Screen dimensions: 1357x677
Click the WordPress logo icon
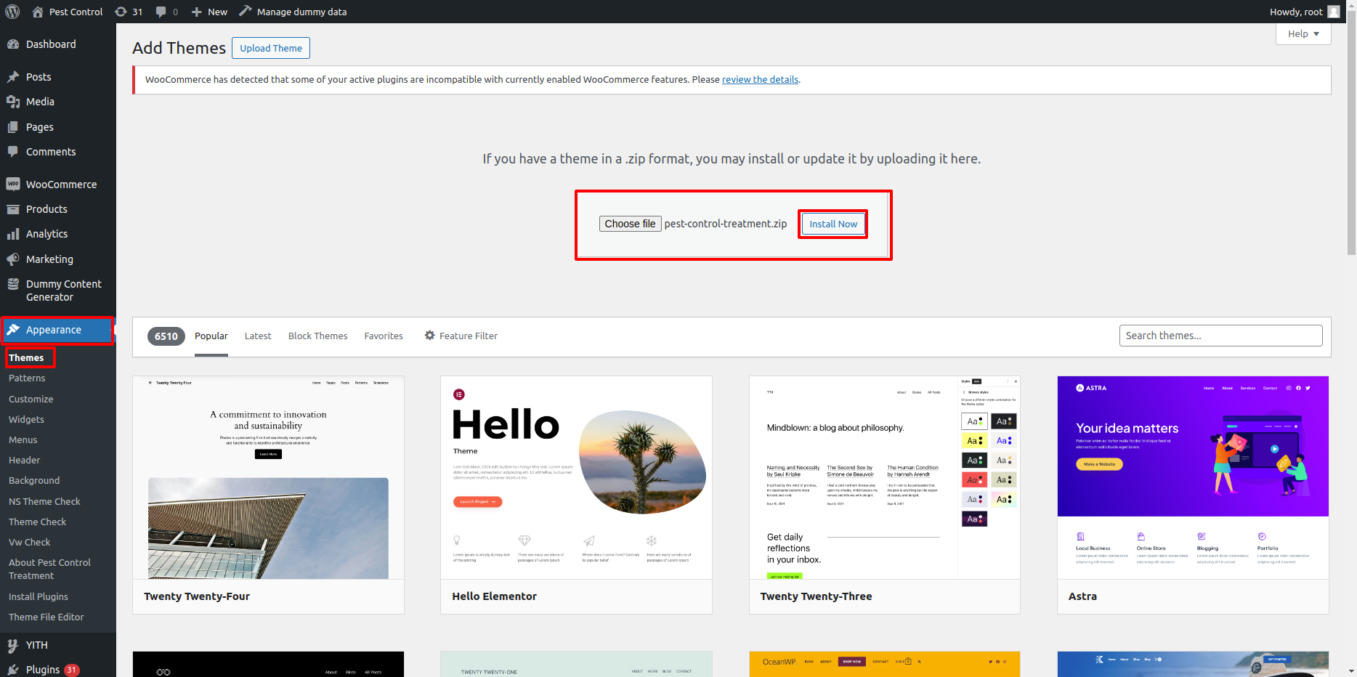pyautogui.click(x=12, y=12)
